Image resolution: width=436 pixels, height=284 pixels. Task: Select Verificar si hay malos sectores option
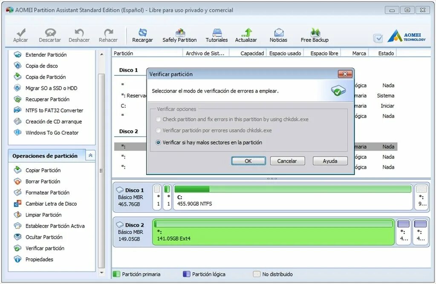click(x=209, y=142)
